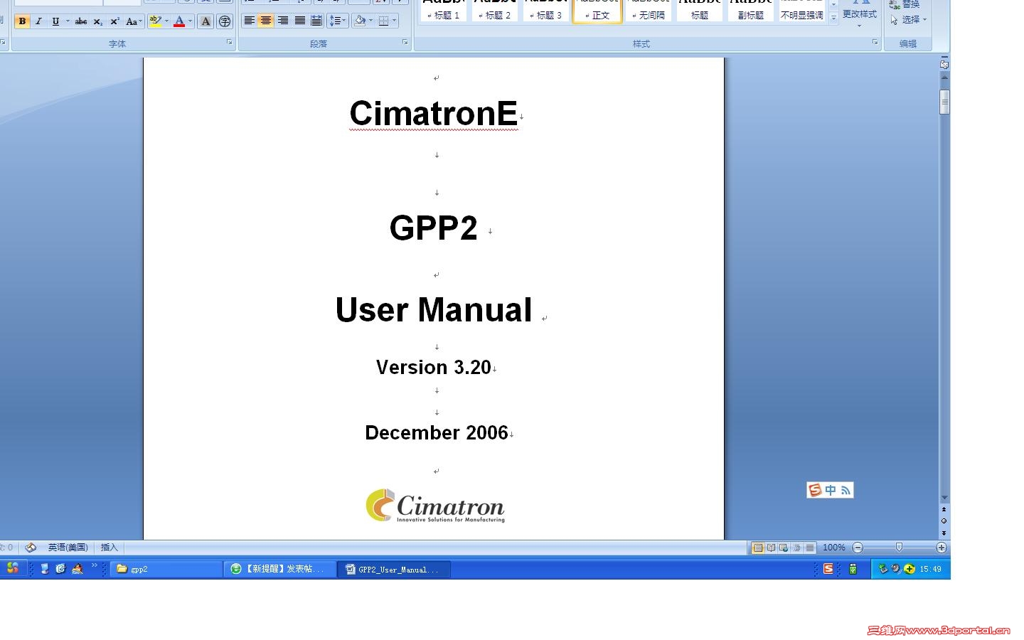This screenshot has width=1024, height=640.
Task: Click select browse object button
Action: point(944,521)
